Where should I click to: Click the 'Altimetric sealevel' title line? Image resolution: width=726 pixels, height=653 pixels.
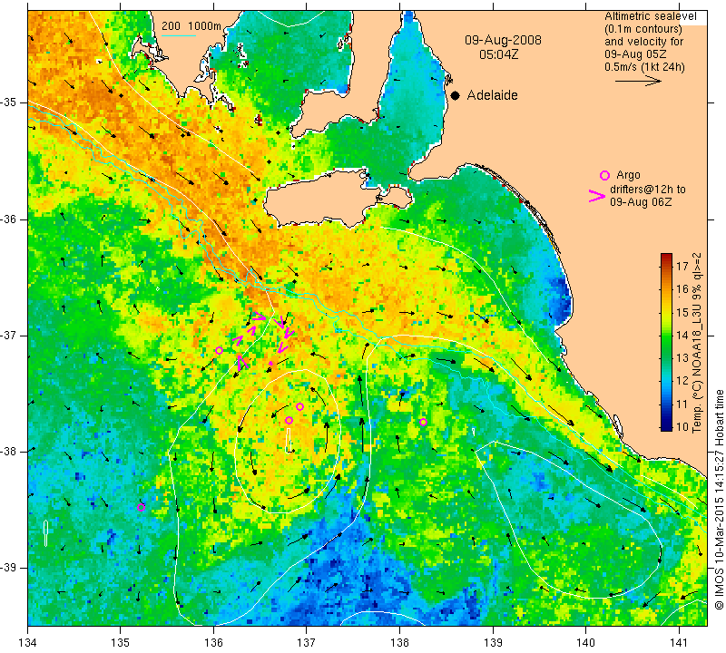650,16
